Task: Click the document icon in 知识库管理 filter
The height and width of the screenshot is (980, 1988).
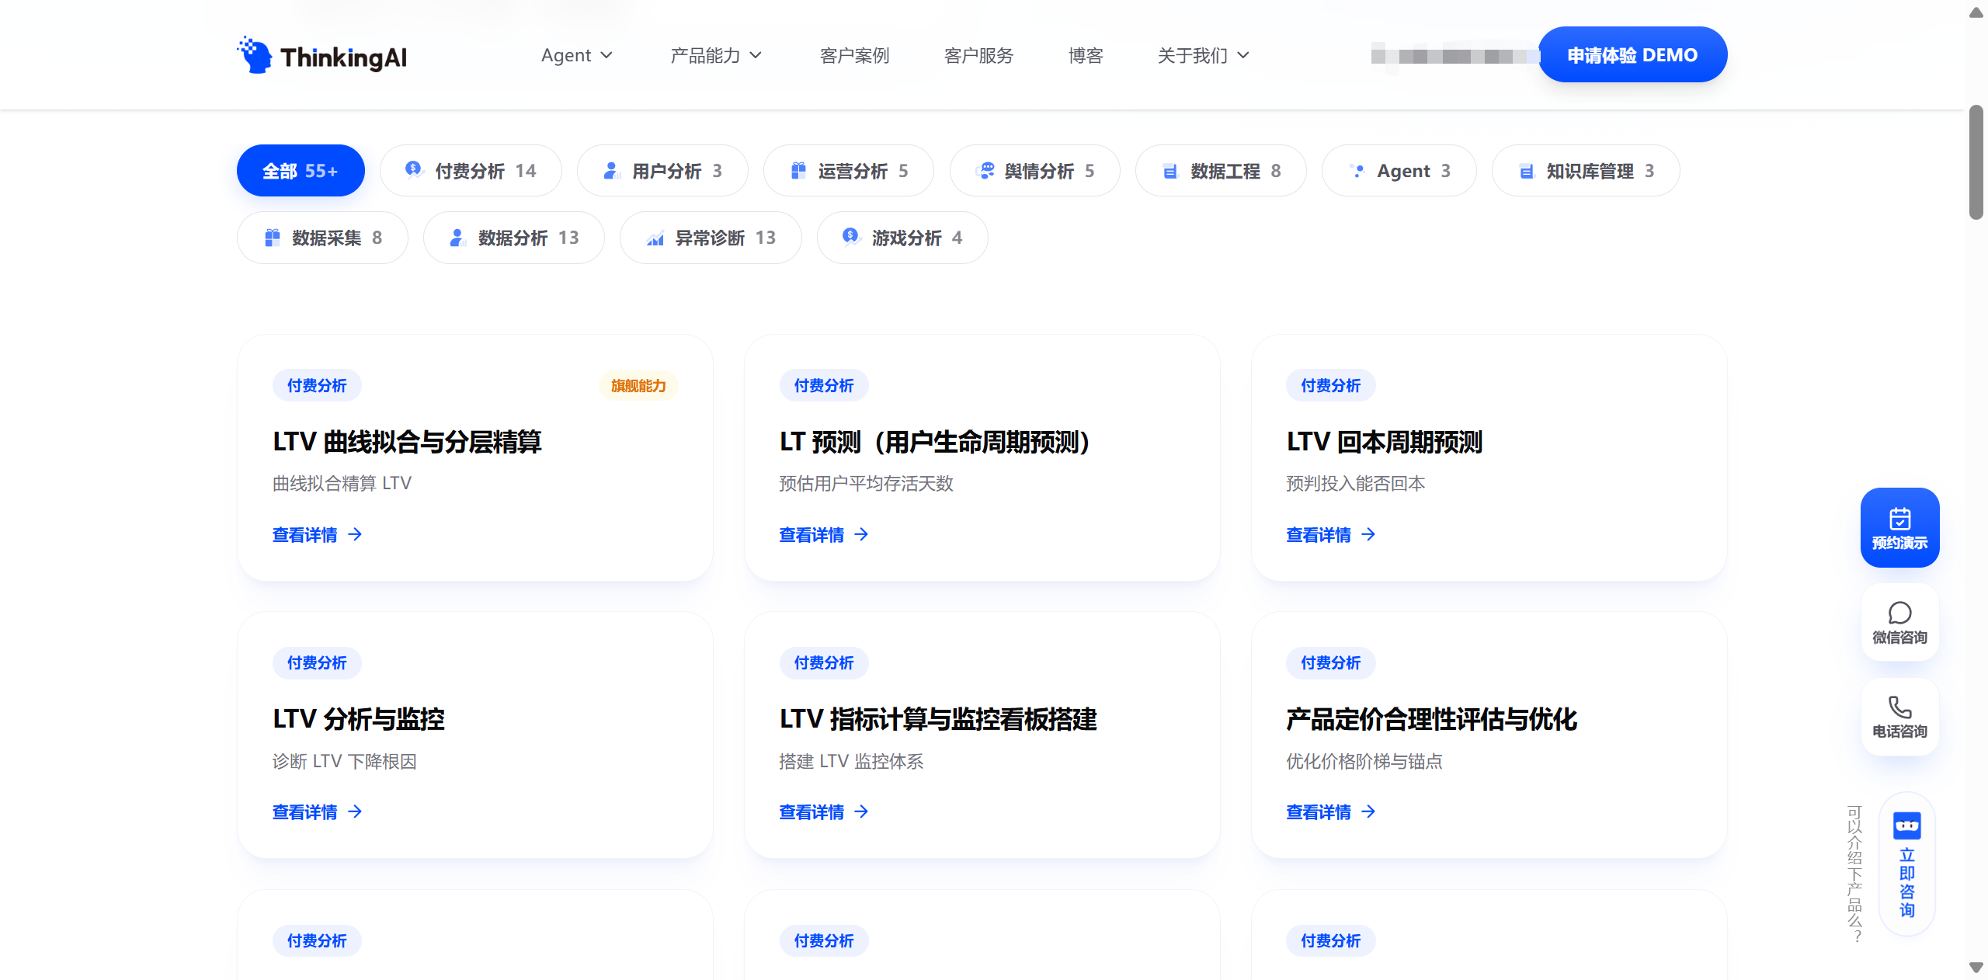Action: point(1526,171)
